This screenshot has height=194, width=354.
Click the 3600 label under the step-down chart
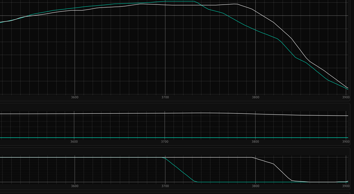pyautogui.click(x=75, y=186)
